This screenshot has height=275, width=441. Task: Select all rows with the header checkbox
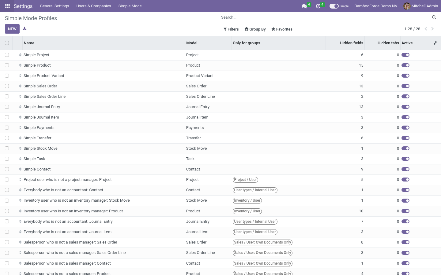click(7, 43)
